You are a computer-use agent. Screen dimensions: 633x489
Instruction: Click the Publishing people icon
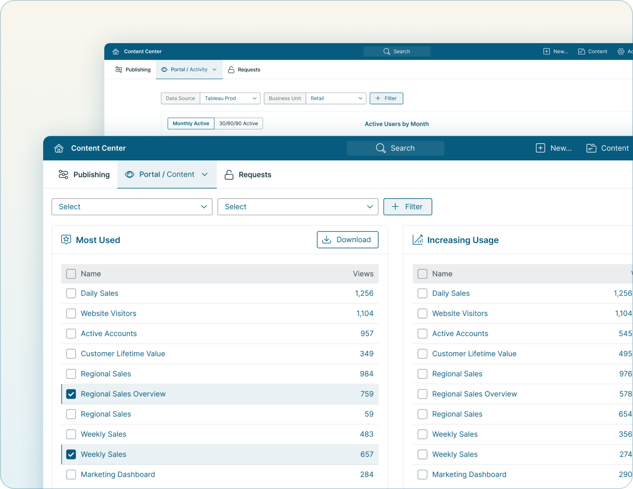click(x=63, y=174)
